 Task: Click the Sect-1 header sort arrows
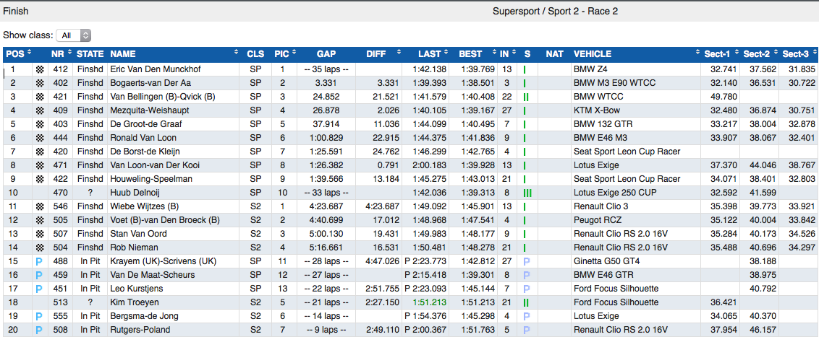[x=737, y=54]
